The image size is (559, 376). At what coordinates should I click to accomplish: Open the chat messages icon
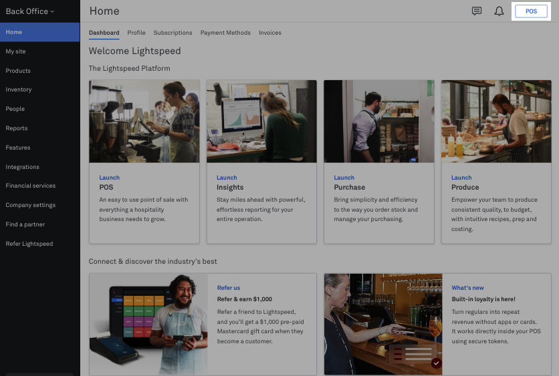476,11
